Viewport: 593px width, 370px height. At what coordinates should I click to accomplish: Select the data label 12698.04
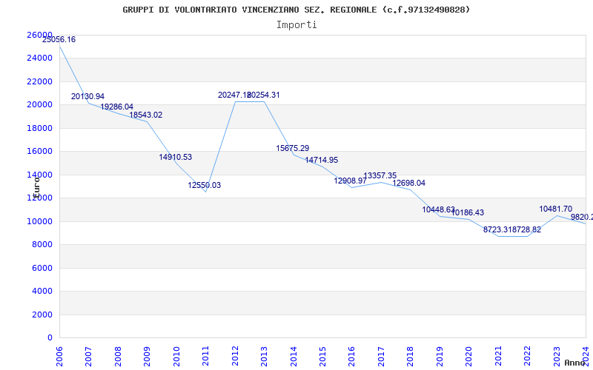point(409,183)
